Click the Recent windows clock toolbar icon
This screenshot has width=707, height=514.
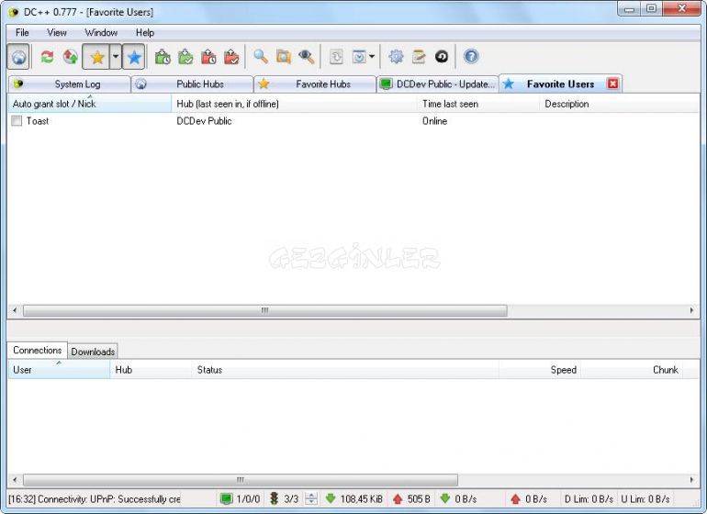coord(359,57)
